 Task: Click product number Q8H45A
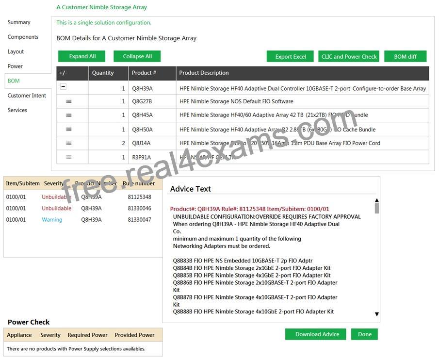(142, 115)
